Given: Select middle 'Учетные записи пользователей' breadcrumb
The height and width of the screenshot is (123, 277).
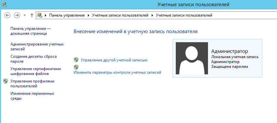Looking at the screenshot, I should click(x=120, y=15).
